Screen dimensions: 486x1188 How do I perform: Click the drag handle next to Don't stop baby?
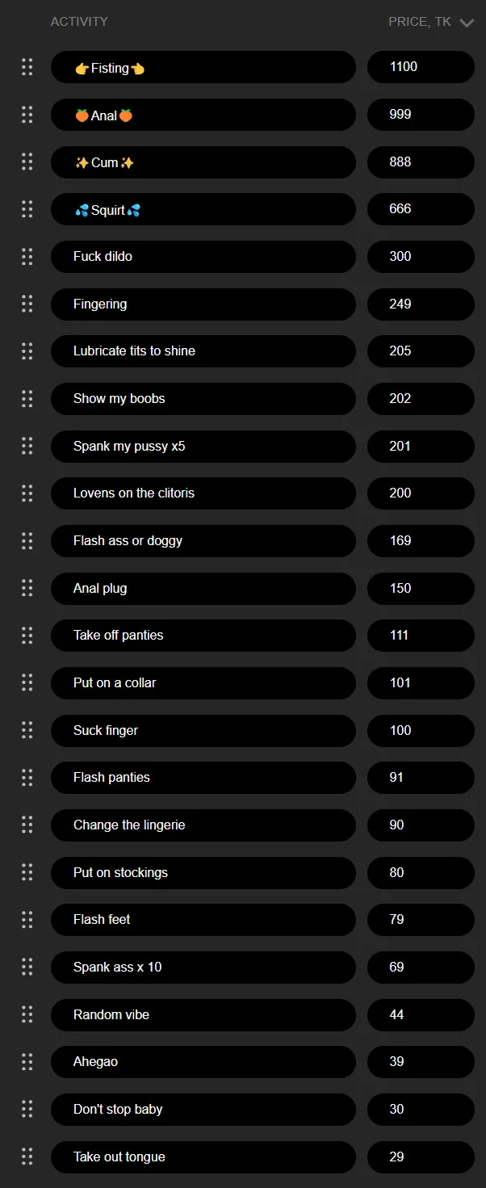[x=27, y=1109]
